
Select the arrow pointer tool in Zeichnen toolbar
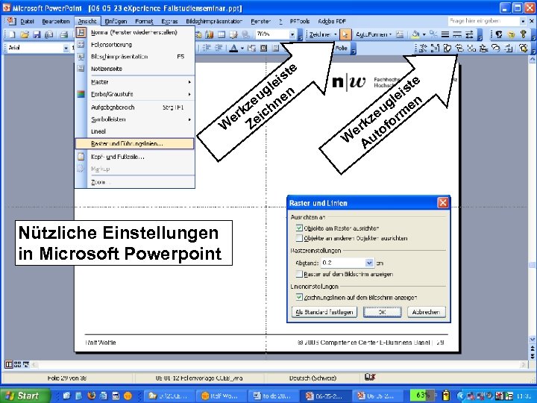(345, 34)
